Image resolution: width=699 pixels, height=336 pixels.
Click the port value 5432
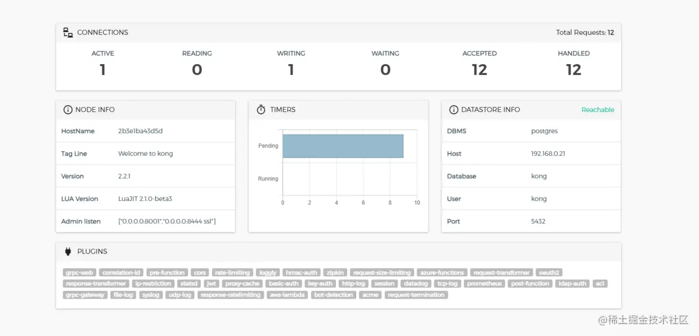538,221
